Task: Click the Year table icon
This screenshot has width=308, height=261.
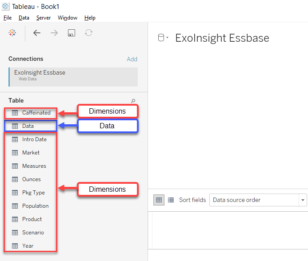Action: 15,246
